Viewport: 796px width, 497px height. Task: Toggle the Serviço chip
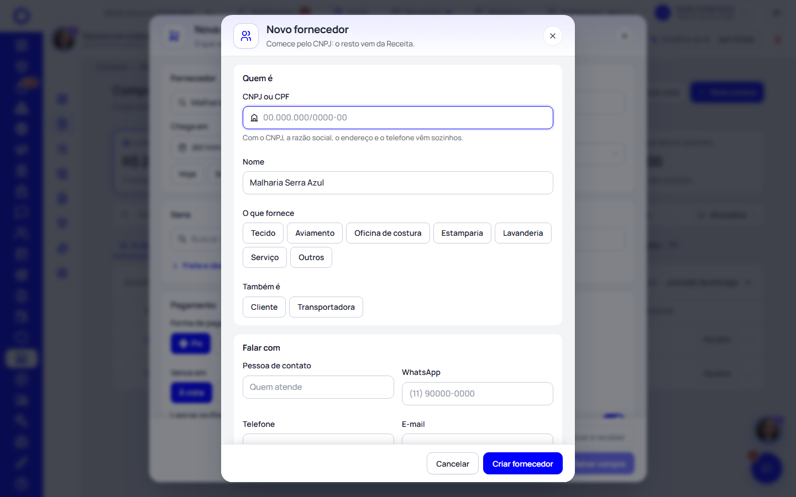tap(265, 257)
